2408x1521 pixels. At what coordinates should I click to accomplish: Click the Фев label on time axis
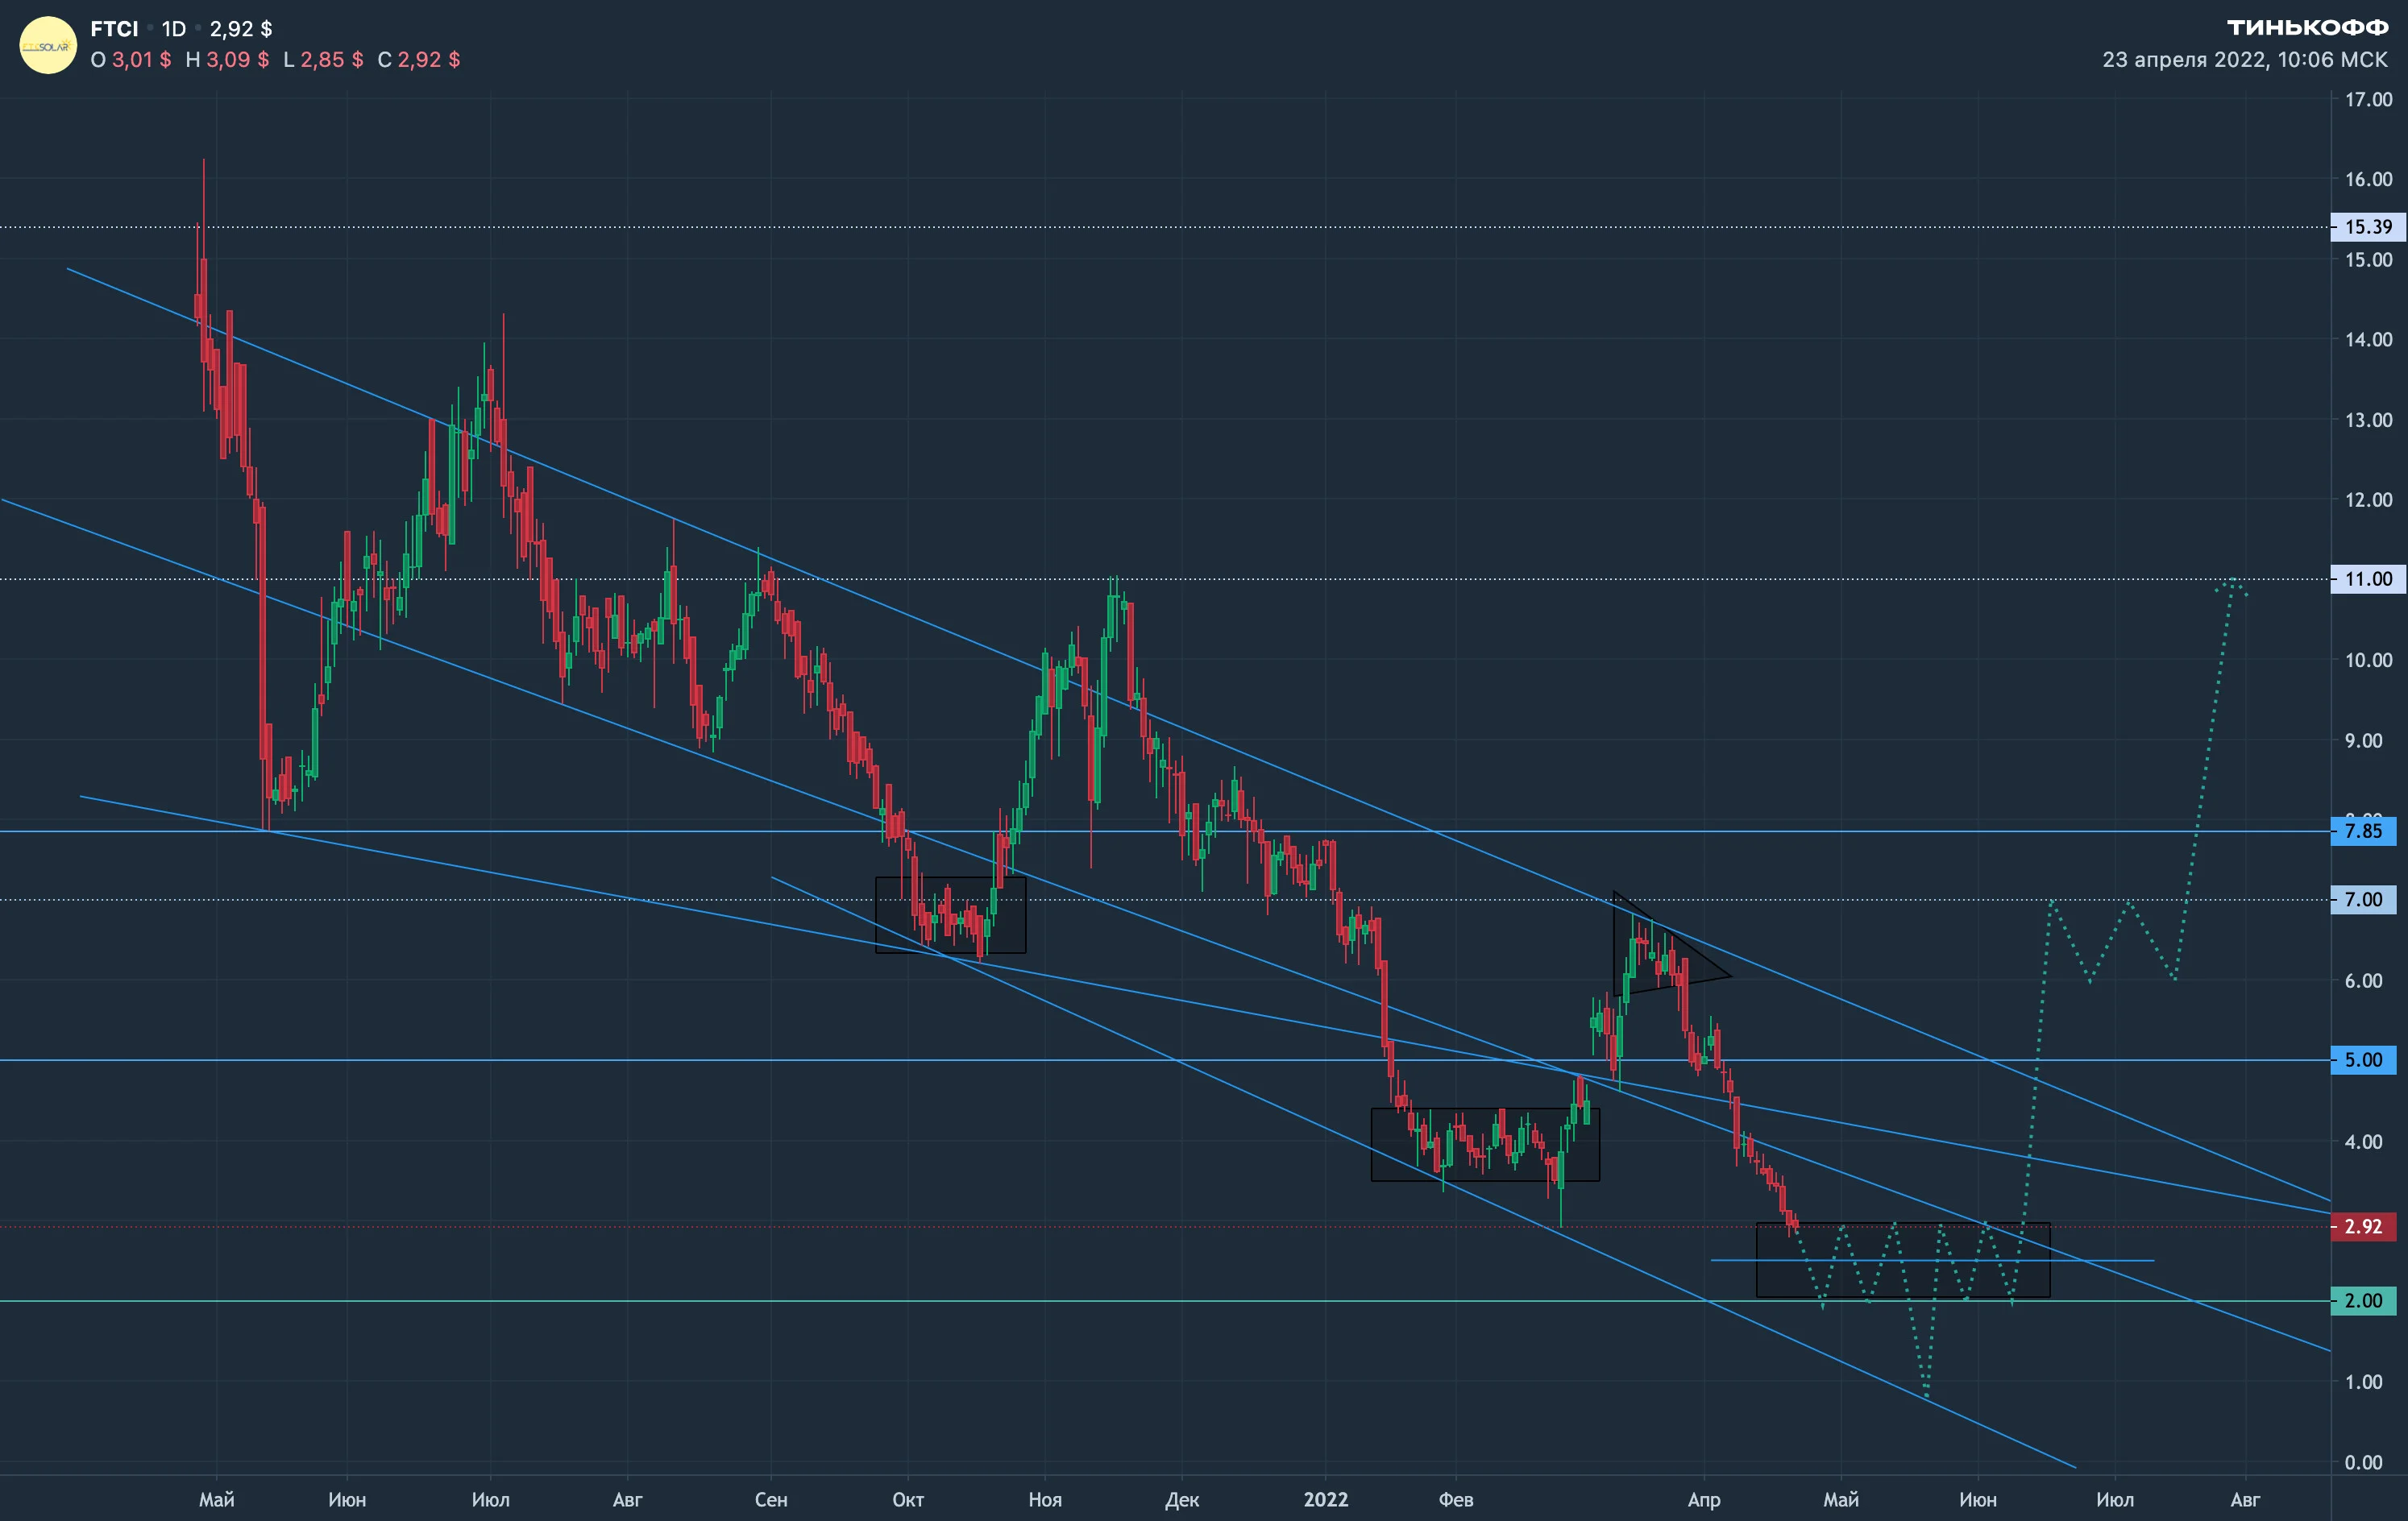(x=1456, y=1499)
